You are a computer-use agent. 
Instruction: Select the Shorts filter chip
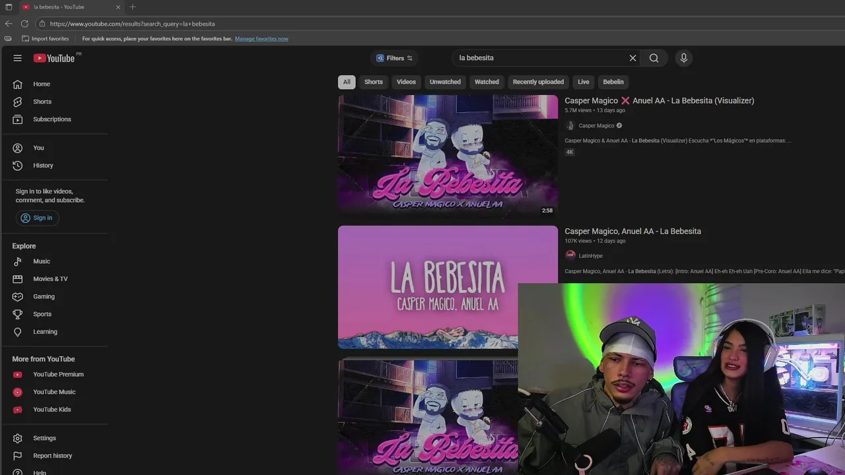coord(374,82)
